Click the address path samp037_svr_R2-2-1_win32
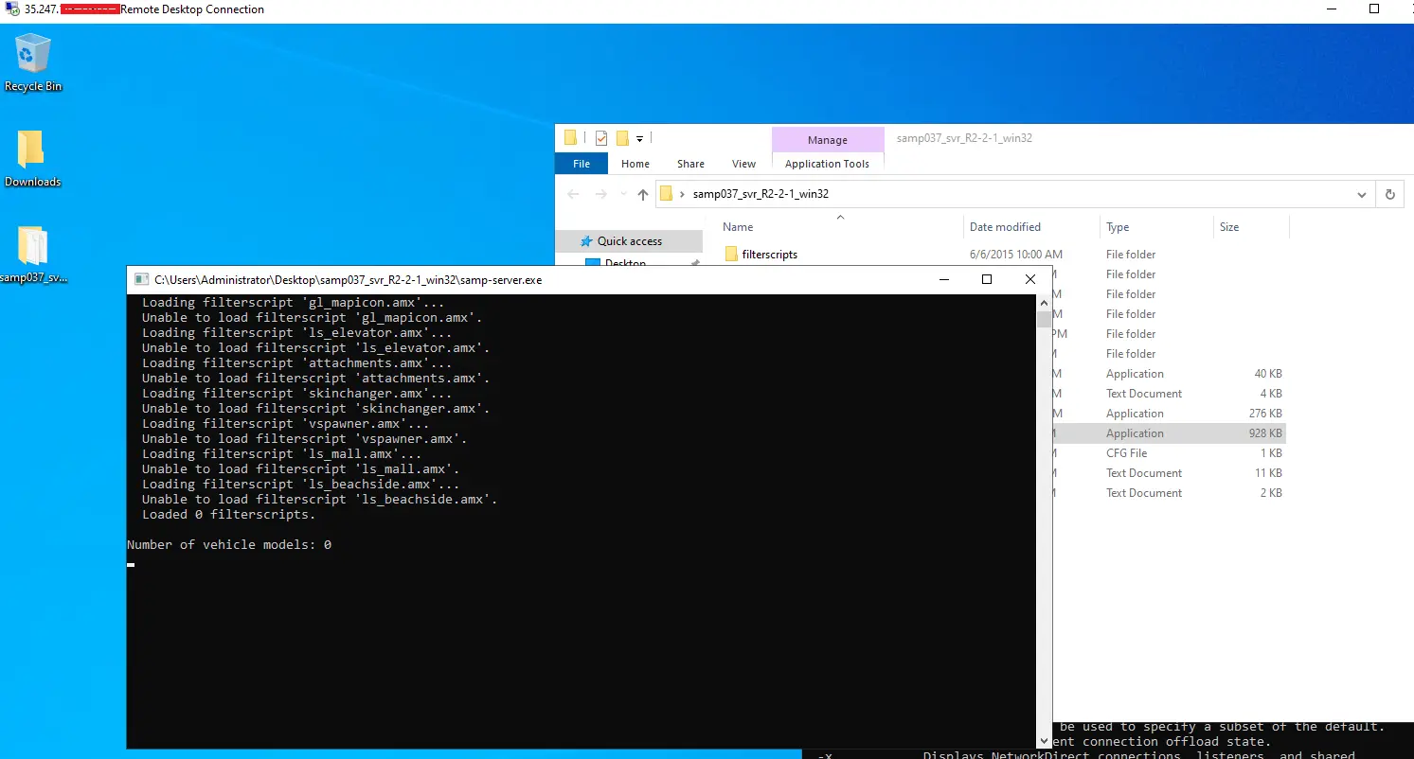This screenshot has height=759, width=1414. pyautogui.click(x=761, y=194)
